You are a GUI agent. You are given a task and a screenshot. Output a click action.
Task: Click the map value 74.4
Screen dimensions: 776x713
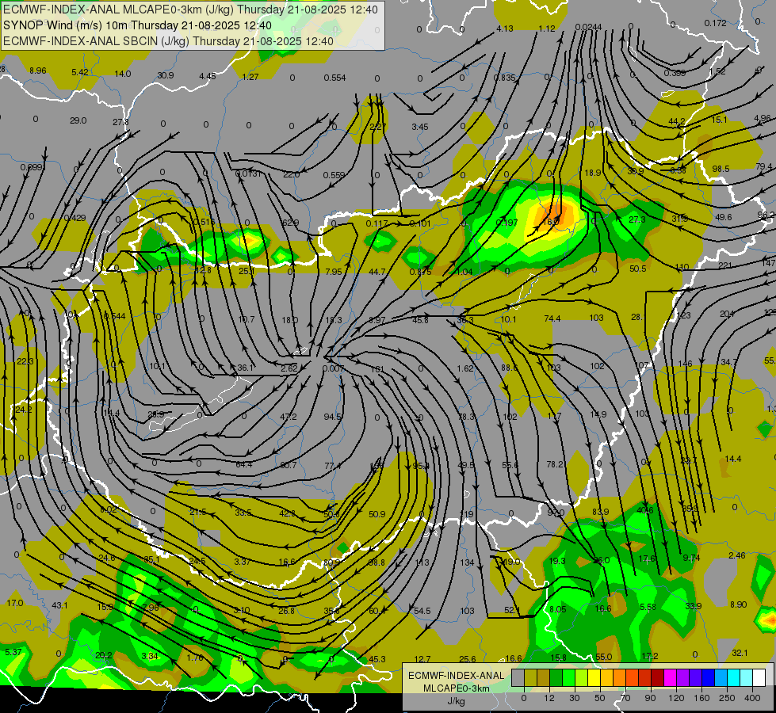click(552, 318)
